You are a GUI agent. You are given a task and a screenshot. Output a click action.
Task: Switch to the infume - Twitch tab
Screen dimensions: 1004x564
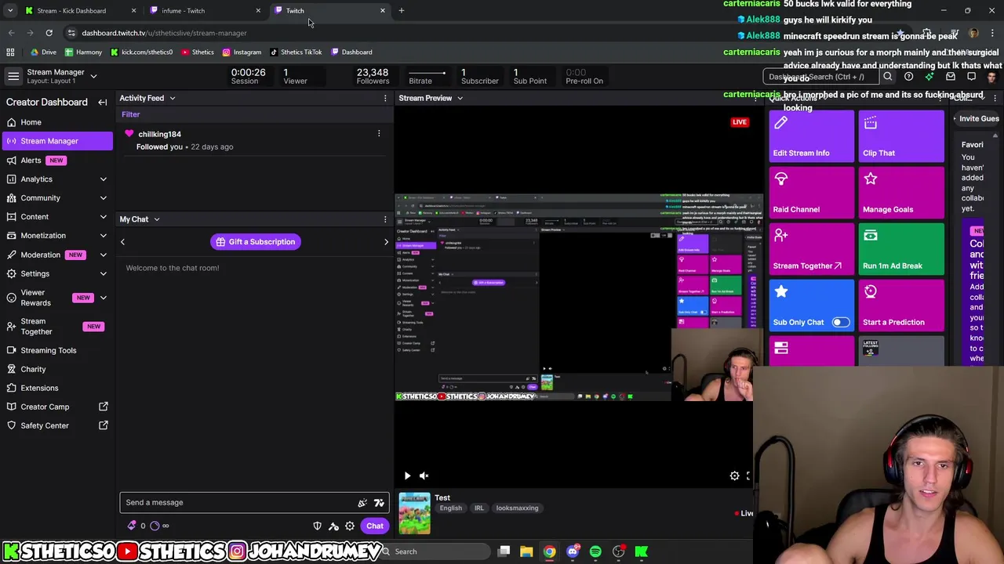(x=204, y=11)
